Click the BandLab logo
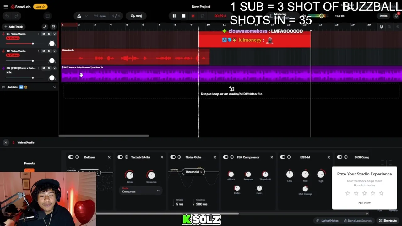Screen dimensions: 402x226 [x=21, y=7]
